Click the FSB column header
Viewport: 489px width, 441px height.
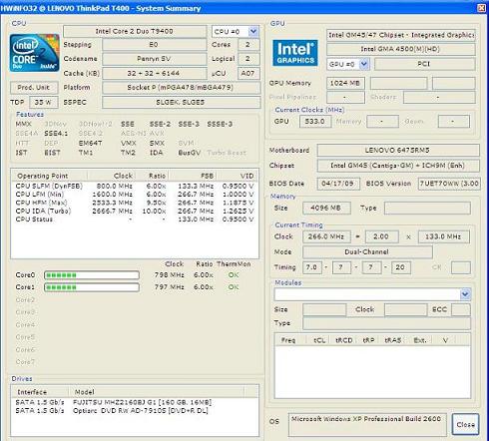(193, 176)
